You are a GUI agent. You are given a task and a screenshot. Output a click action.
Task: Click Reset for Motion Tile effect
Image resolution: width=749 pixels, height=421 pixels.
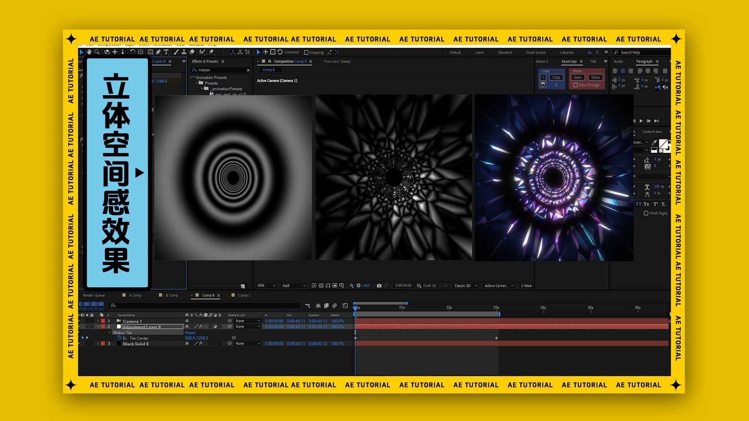click(x=190, y=333)
